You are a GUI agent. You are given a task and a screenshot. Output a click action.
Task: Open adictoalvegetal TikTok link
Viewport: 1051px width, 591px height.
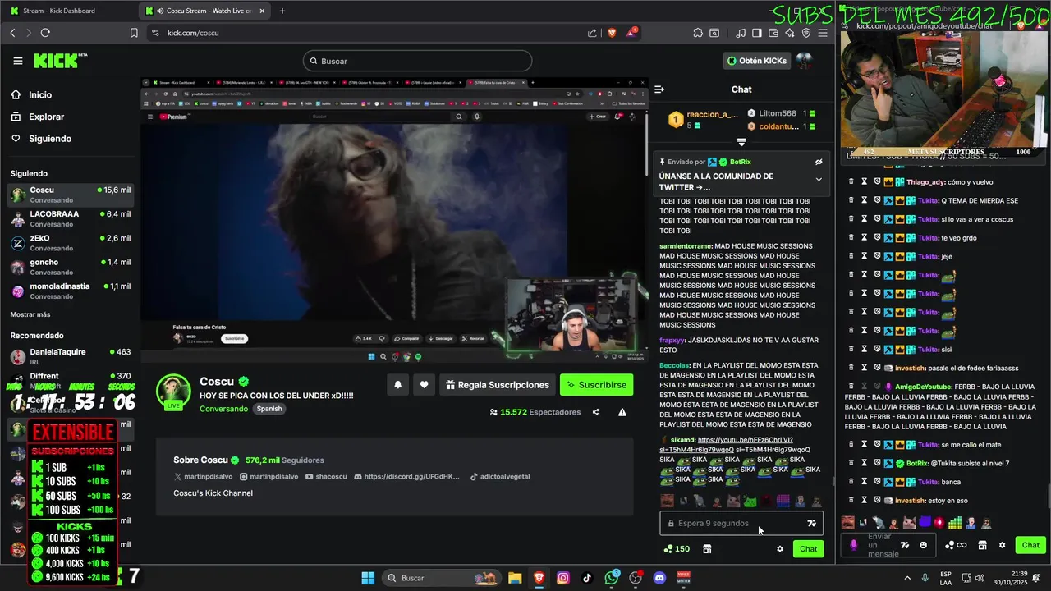tap(499, 477)
